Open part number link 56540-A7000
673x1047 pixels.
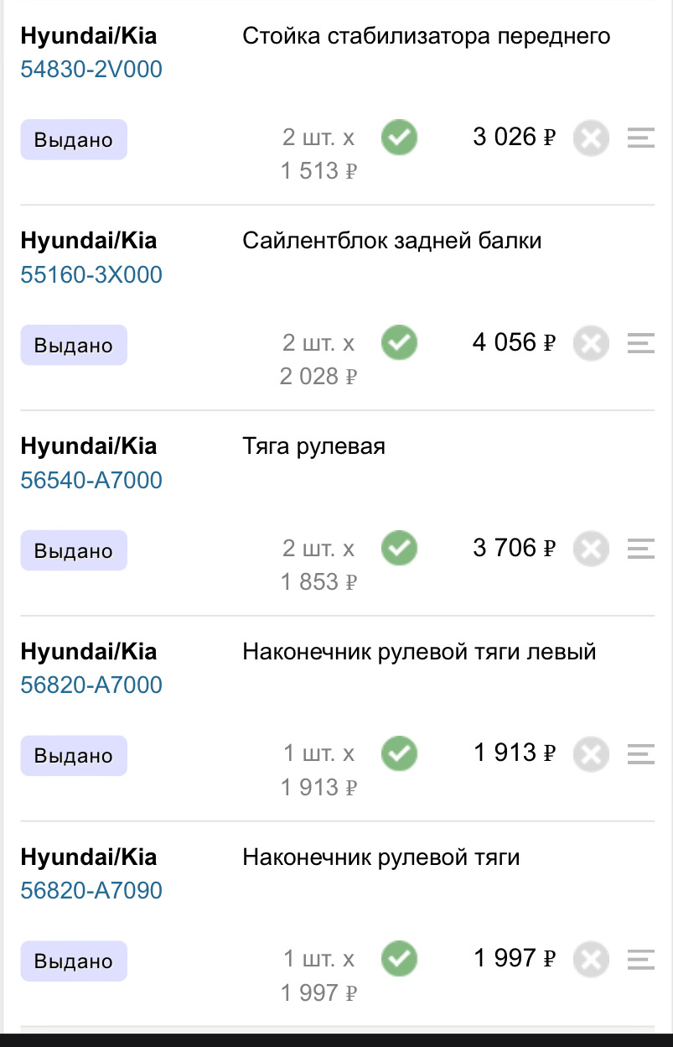92,480
